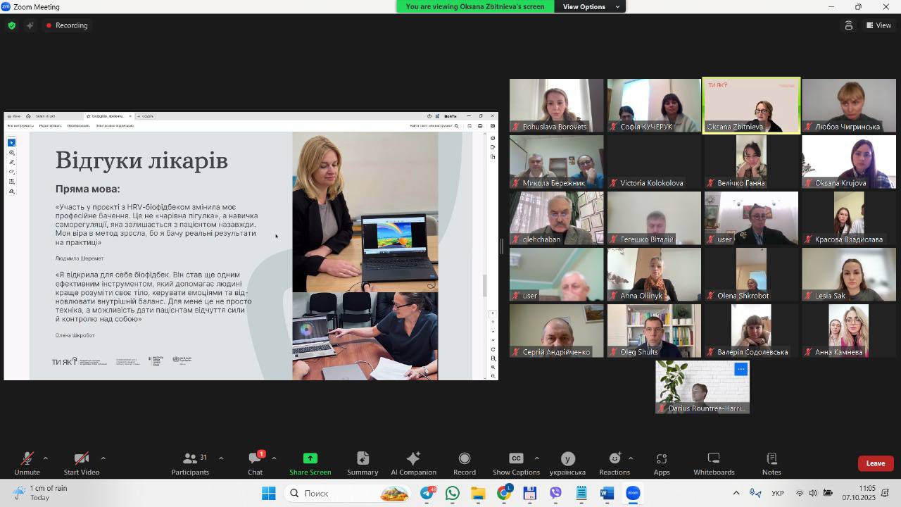Start recording with Record button

pos(464,463)
